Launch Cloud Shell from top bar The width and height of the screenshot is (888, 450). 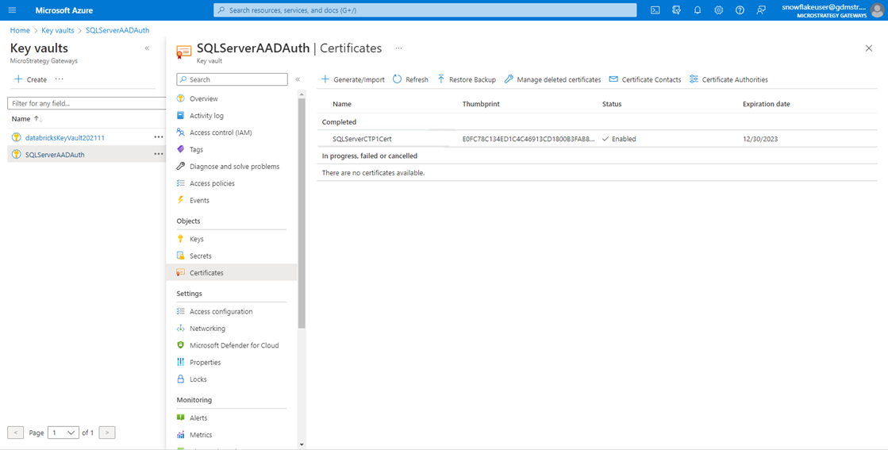(x=655, y=10)
